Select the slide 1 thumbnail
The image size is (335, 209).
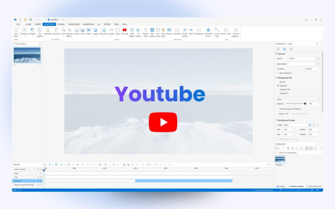[x=27, y=55]
